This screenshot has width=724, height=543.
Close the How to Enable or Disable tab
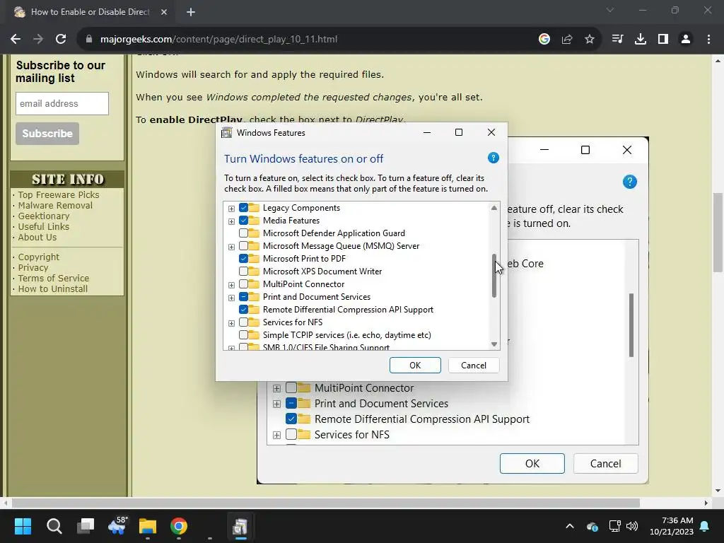coord(164,12)
